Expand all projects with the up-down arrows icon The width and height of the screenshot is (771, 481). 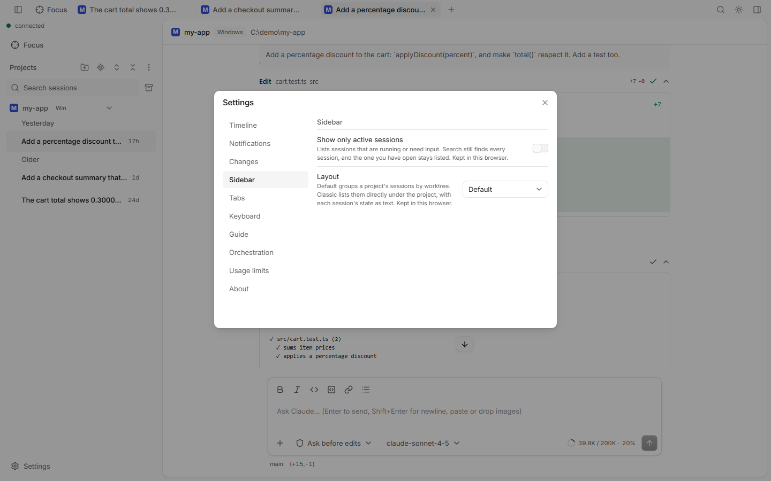click(x=117, y=67)
